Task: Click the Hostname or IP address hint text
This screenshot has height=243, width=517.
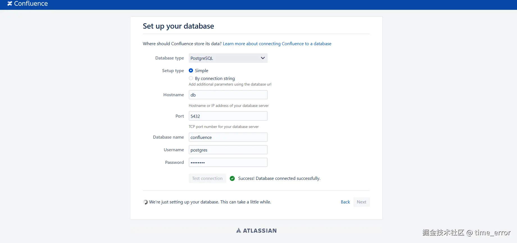Action: point(229,106)
